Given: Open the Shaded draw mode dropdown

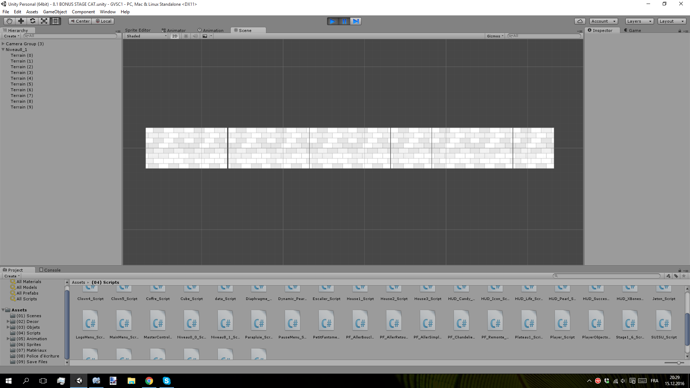Looking at the screenshot, I should click(145, 36).
